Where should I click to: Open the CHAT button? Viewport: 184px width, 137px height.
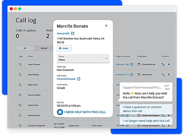64,48
